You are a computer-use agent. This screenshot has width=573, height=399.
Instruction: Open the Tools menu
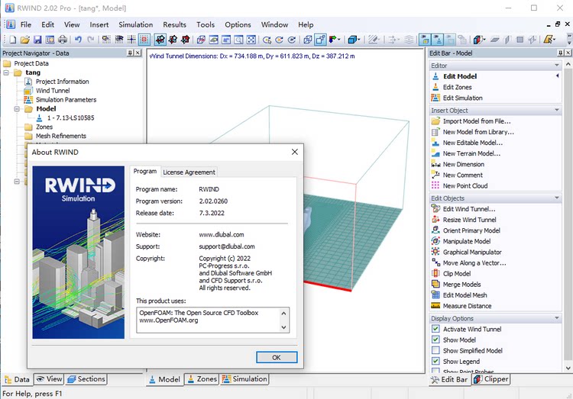206,24
